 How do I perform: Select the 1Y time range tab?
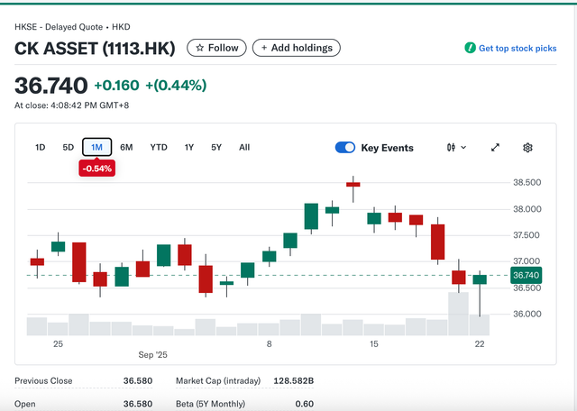(x=188, y=148)
